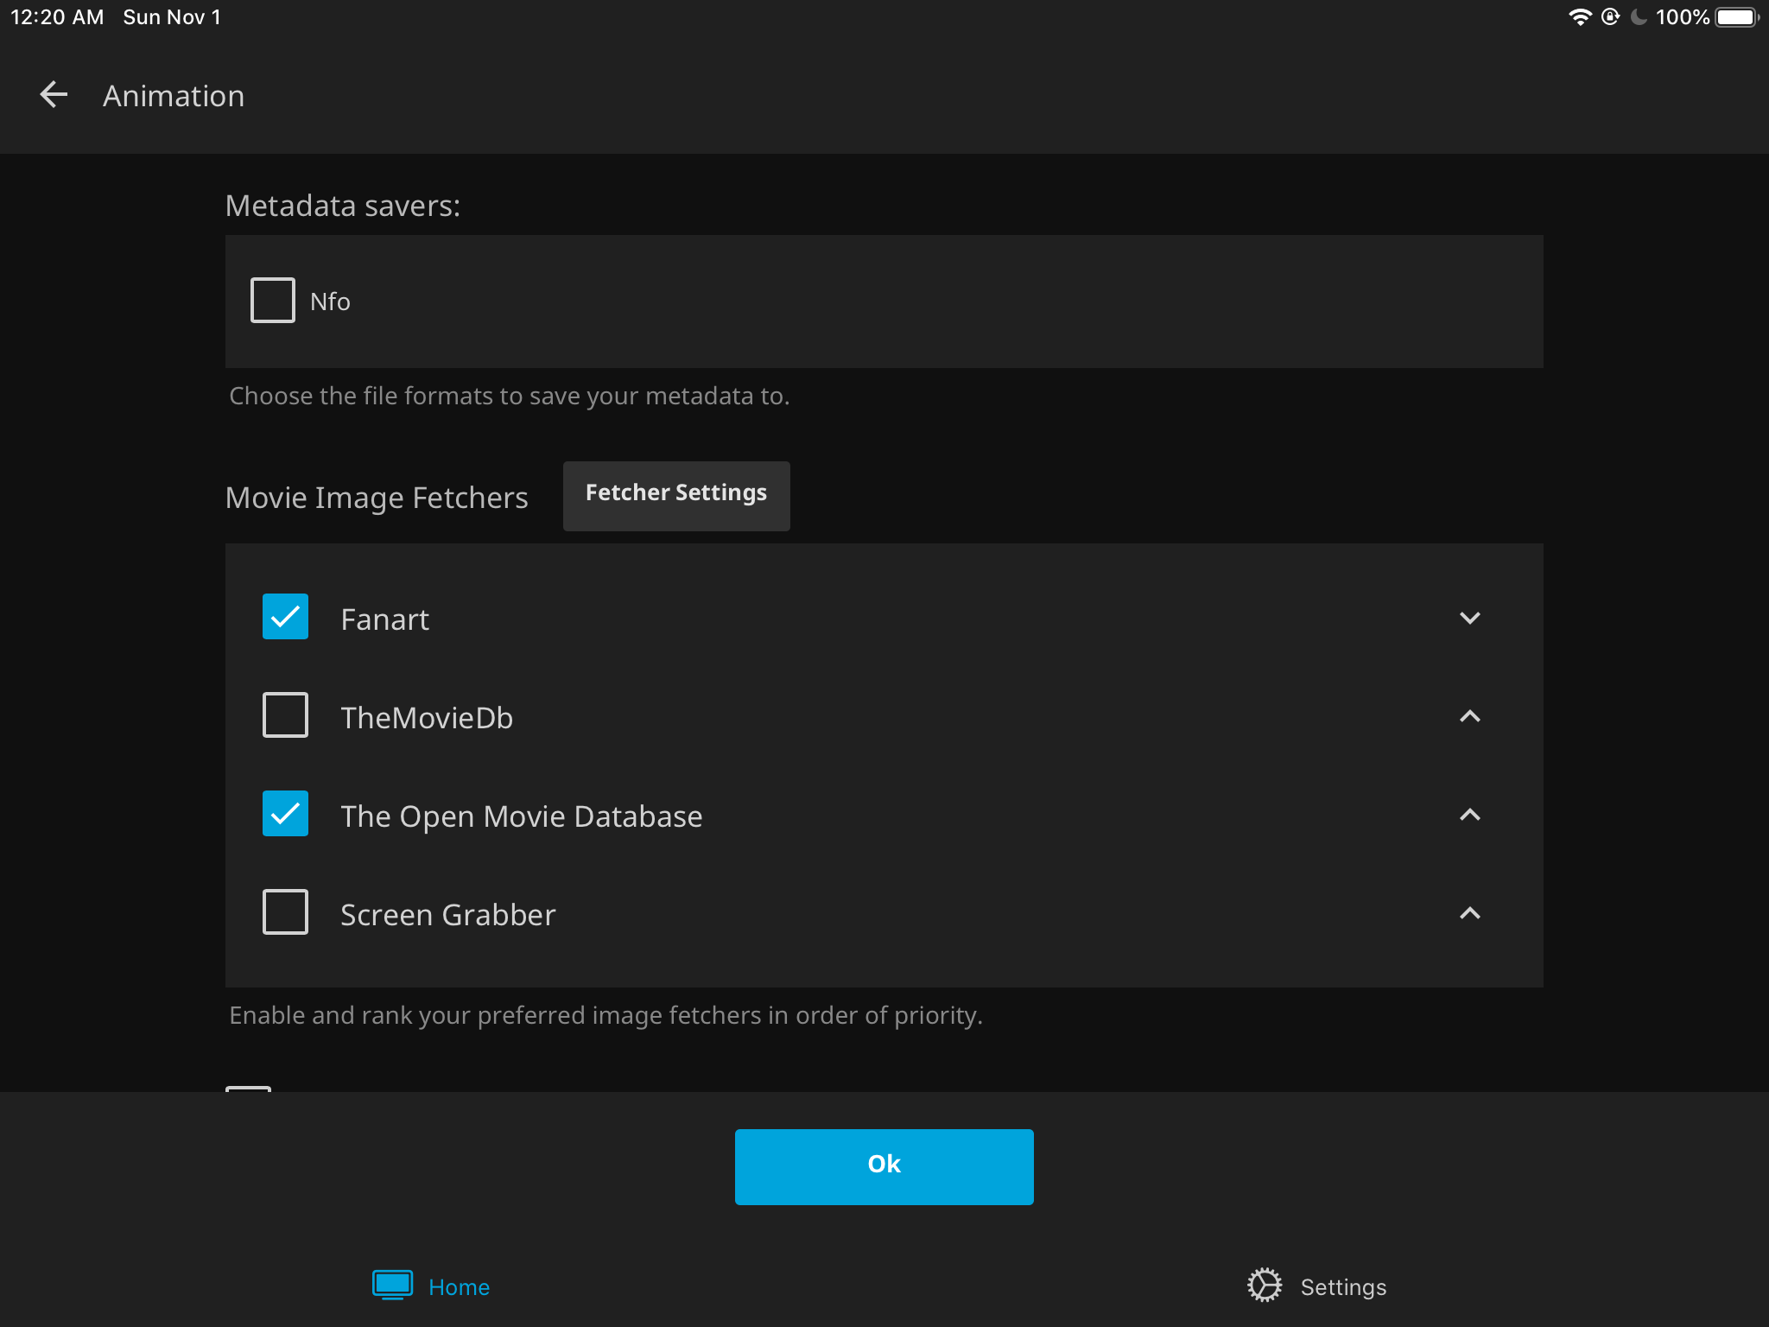Enable TheMovieDb image fetcher
1769x1327 pixels.
coord(285,715)
